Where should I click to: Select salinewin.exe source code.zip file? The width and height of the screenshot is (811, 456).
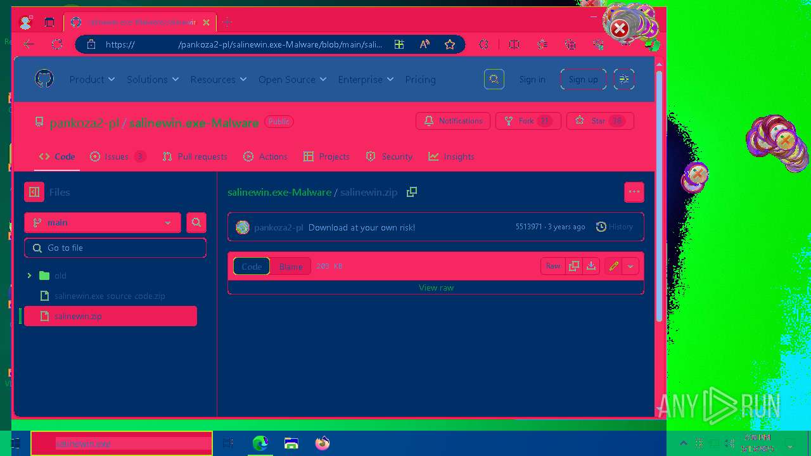[x=110, y=296]
